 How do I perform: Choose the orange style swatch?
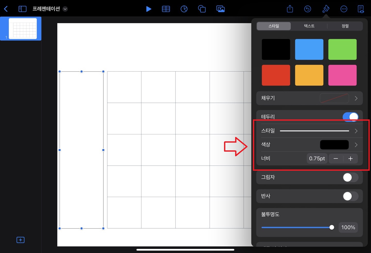(309, 75)
